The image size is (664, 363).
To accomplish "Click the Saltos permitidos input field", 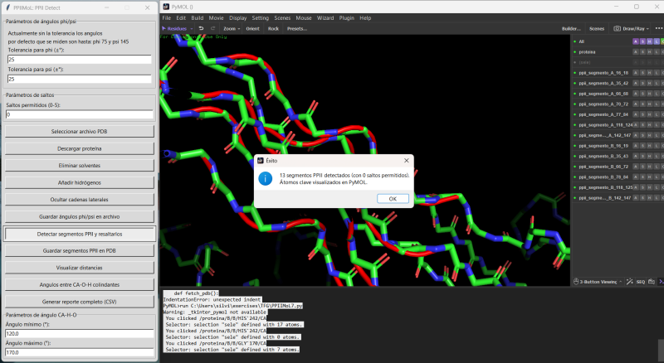I will 79,114.
